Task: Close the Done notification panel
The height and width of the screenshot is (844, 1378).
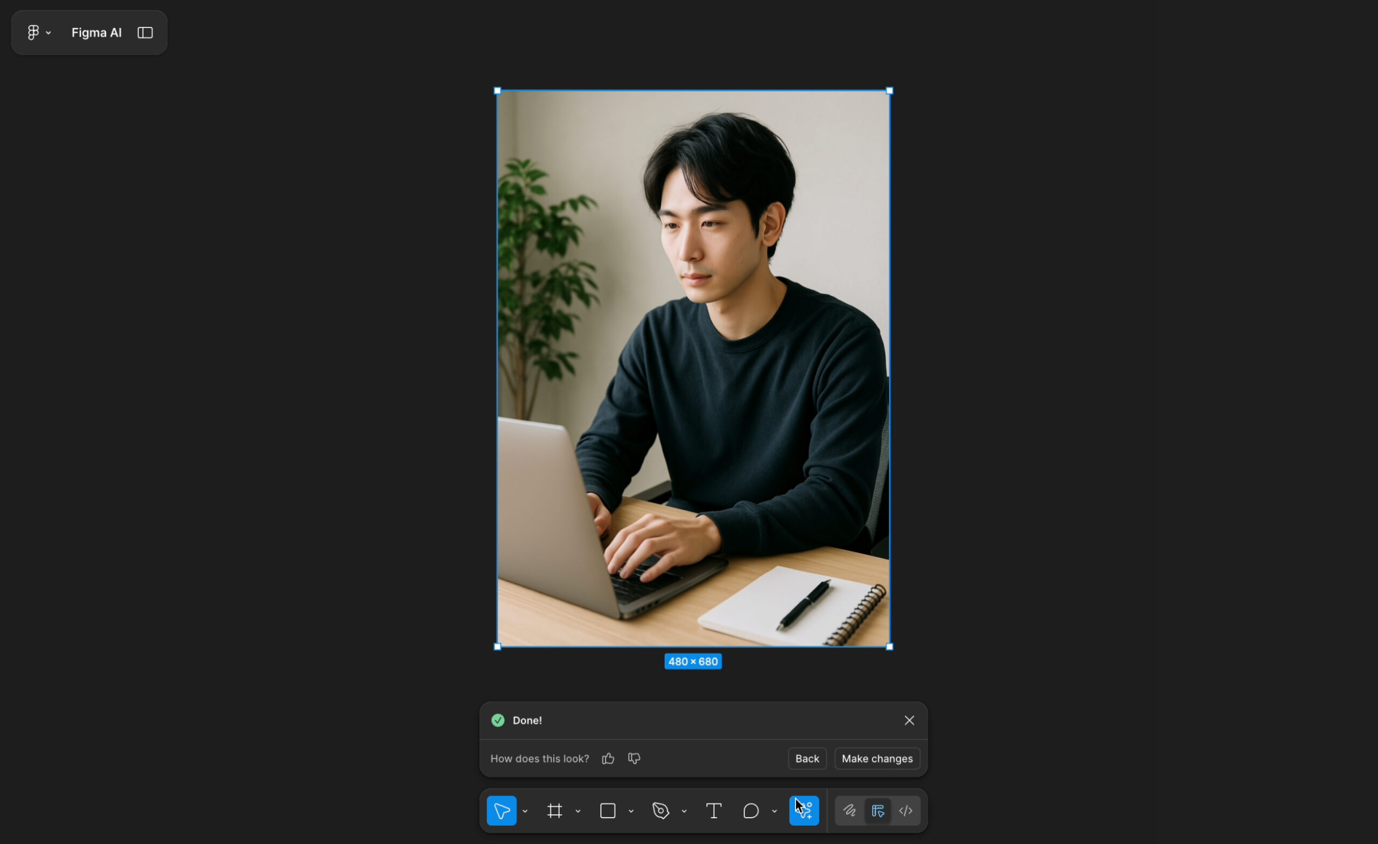Action: tap(910, 720)
